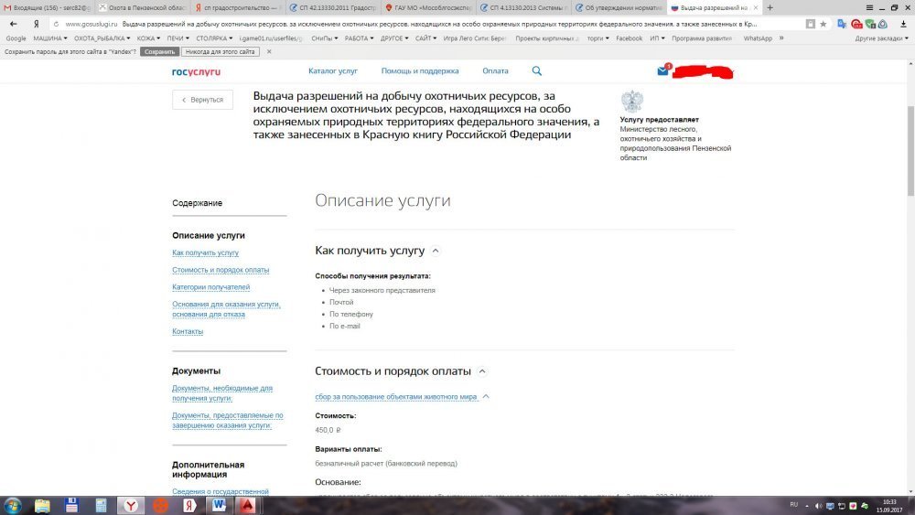Open СТОЛЯРКА bookmarks folder
The width and height of the screenshot is (915, 515).
pyautogui.click(x=214, y=38)
